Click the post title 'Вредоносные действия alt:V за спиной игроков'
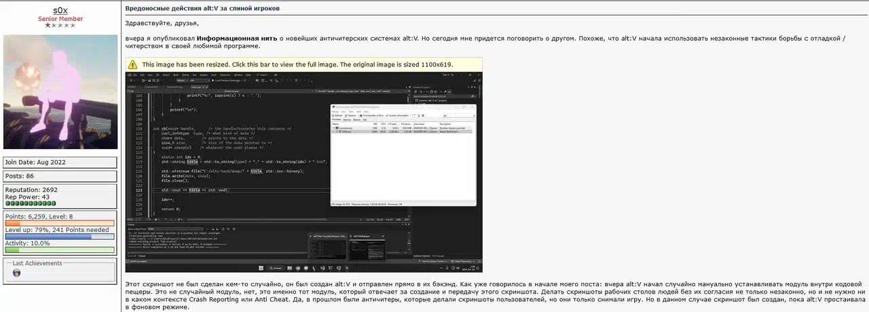The height and width of the screenshot is (312, 869). point(202,8)
